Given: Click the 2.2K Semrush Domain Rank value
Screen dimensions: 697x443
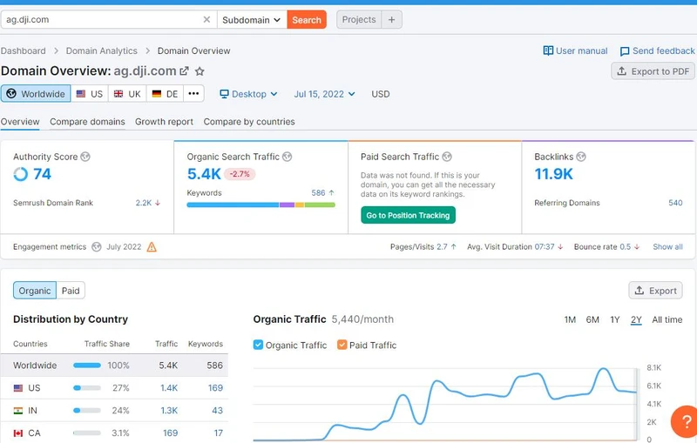Looking at the screenshot, I should [144, 203].
